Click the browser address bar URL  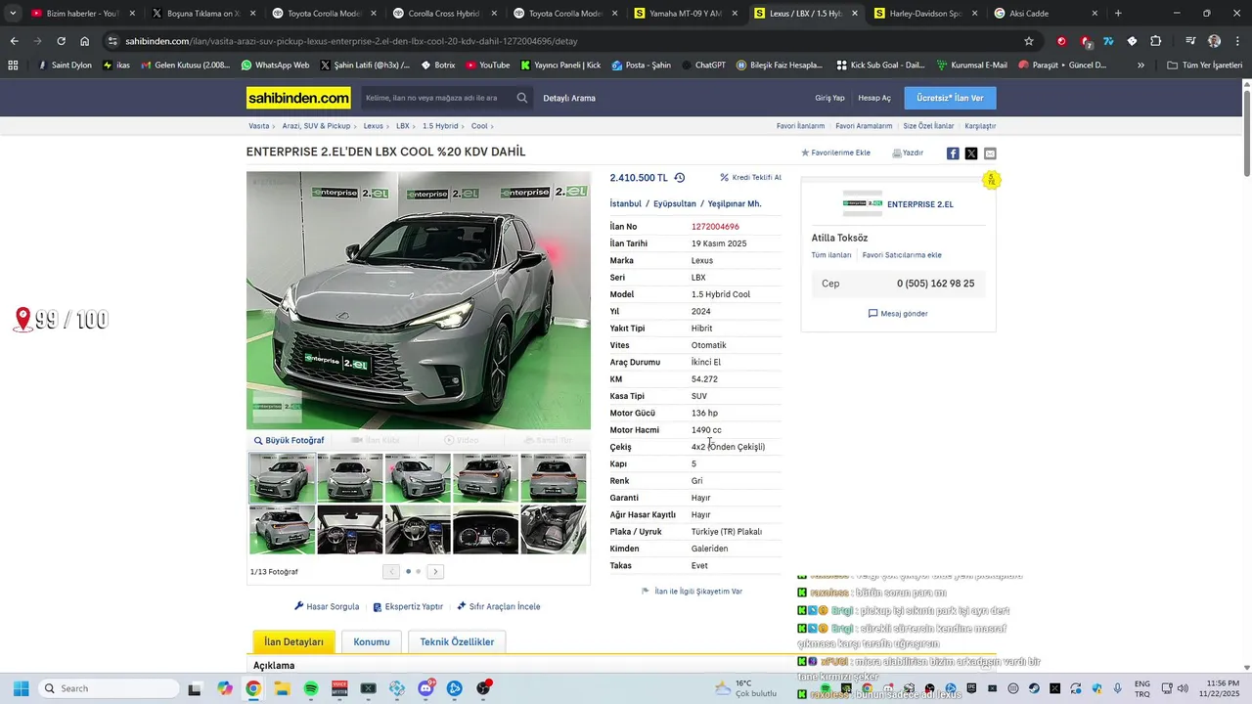[x=351, y=41]
